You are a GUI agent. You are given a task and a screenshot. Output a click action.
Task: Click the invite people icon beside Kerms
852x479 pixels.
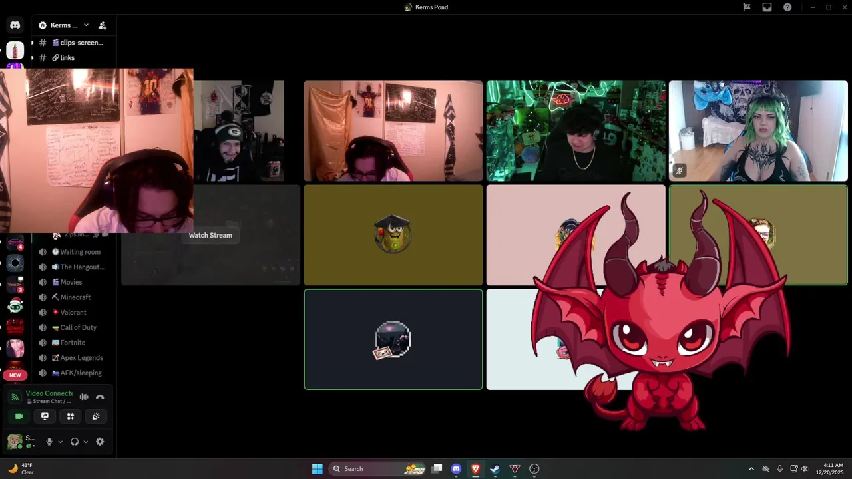point(102,25)
